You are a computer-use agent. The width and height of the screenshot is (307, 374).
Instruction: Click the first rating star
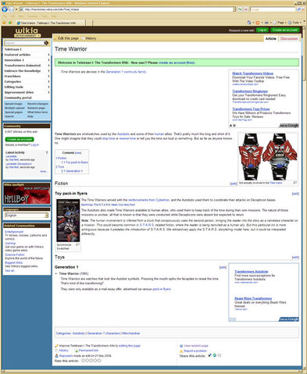(x=84, y=361)
